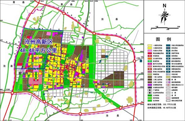
Task: Click the 供燃气用地 legend icon
Action: pos(168,53)
